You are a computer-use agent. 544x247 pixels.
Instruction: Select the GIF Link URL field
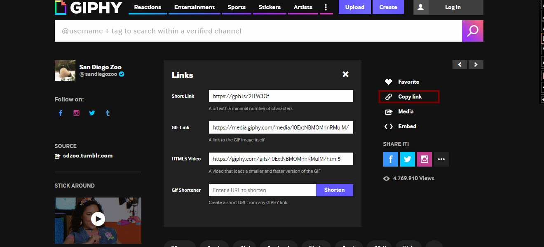click(281, 127)
